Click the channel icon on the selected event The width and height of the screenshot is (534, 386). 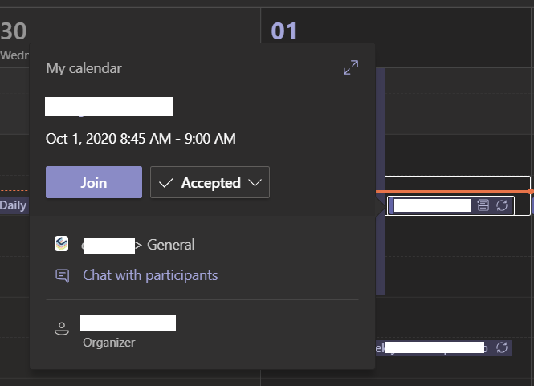pyautogui.click(x=483, y=205)
